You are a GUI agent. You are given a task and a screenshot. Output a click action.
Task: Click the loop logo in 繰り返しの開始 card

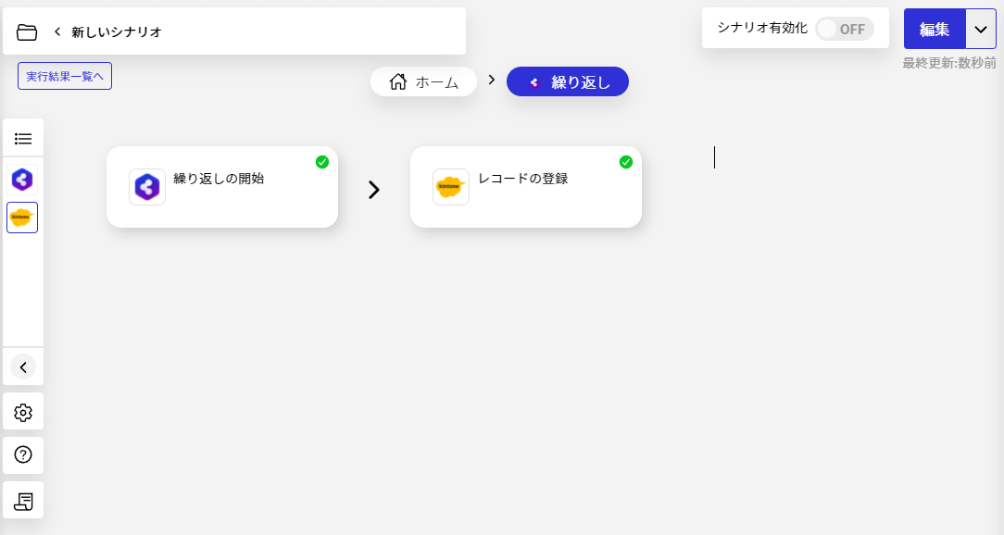pyautogui.click(x=147, y=187)
